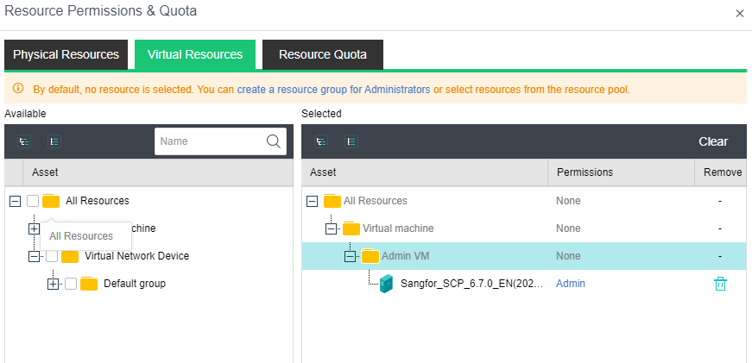Enable the Default group checkbox
The image size is (752, 363).
pyautogui.click(x=71, y=284)
